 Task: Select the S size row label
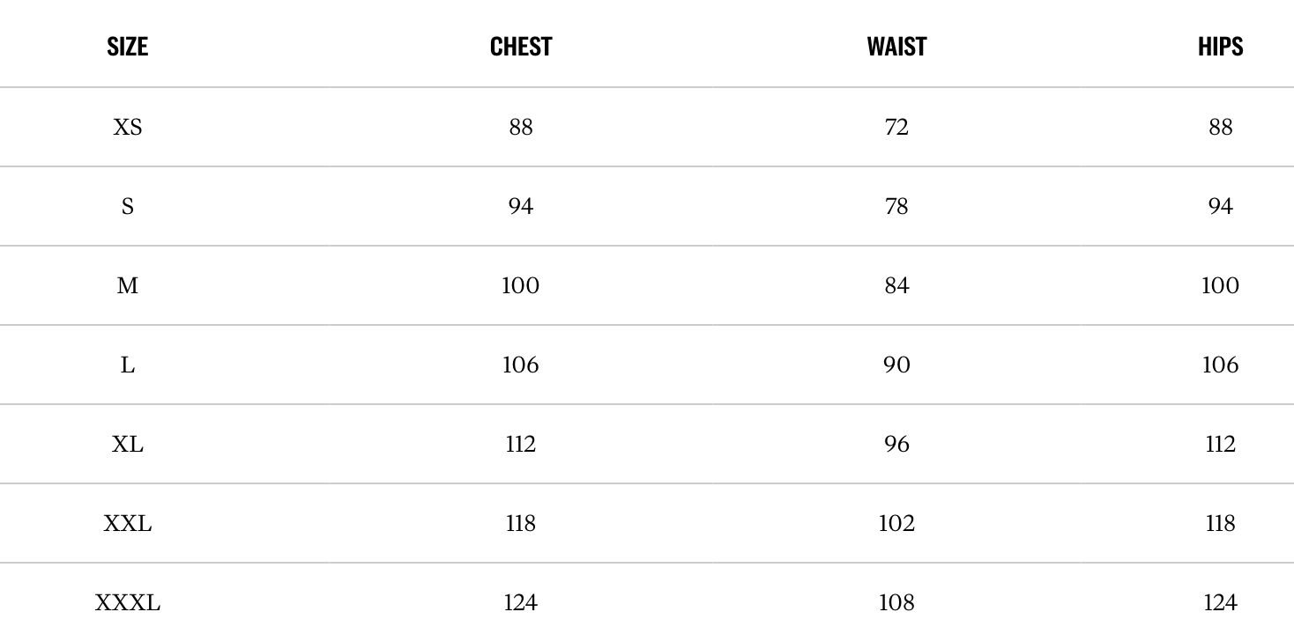click(128, 207)
